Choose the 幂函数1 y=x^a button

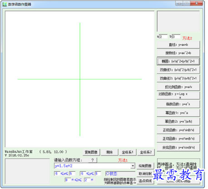(x=178, y=113)
